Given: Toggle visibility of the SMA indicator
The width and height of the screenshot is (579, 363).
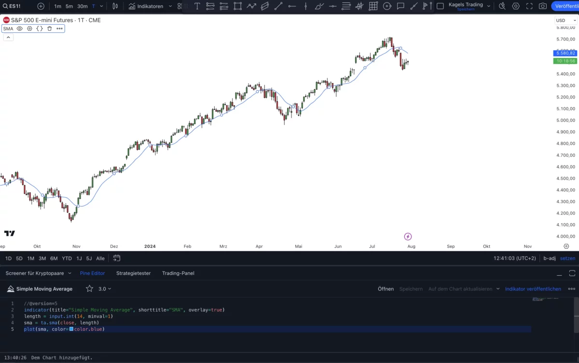Looking at the screenshot, I should (19, 28).
